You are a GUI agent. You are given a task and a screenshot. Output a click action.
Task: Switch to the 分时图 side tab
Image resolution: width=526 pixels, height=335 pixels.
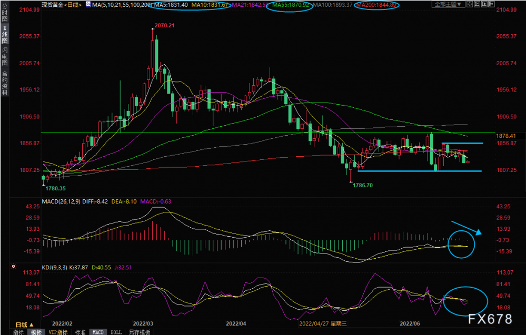pos(5,13)
